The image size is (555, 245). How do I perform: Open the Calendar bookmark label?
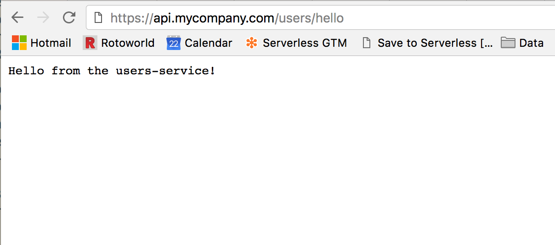click(x=208, y=43)
